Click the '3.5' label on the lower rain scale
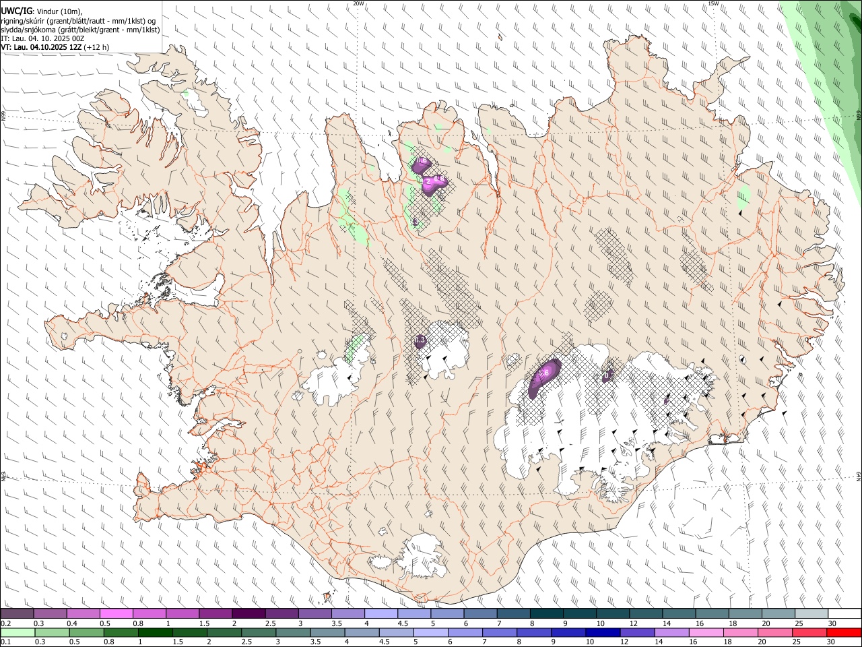Viewport: 862px width, 647px height. tap(315, 642)
